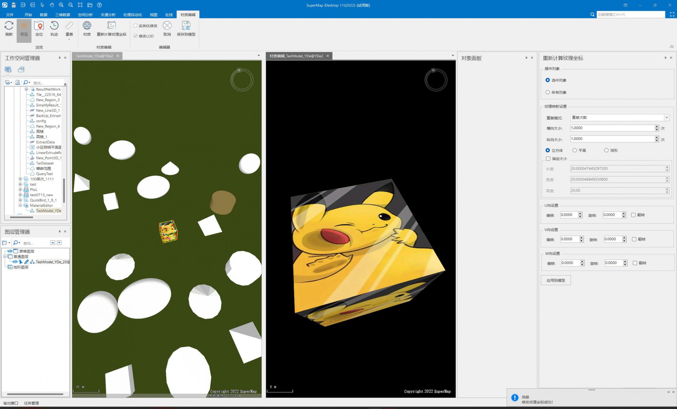Expand the PtoL datasource node

point(20,190)
